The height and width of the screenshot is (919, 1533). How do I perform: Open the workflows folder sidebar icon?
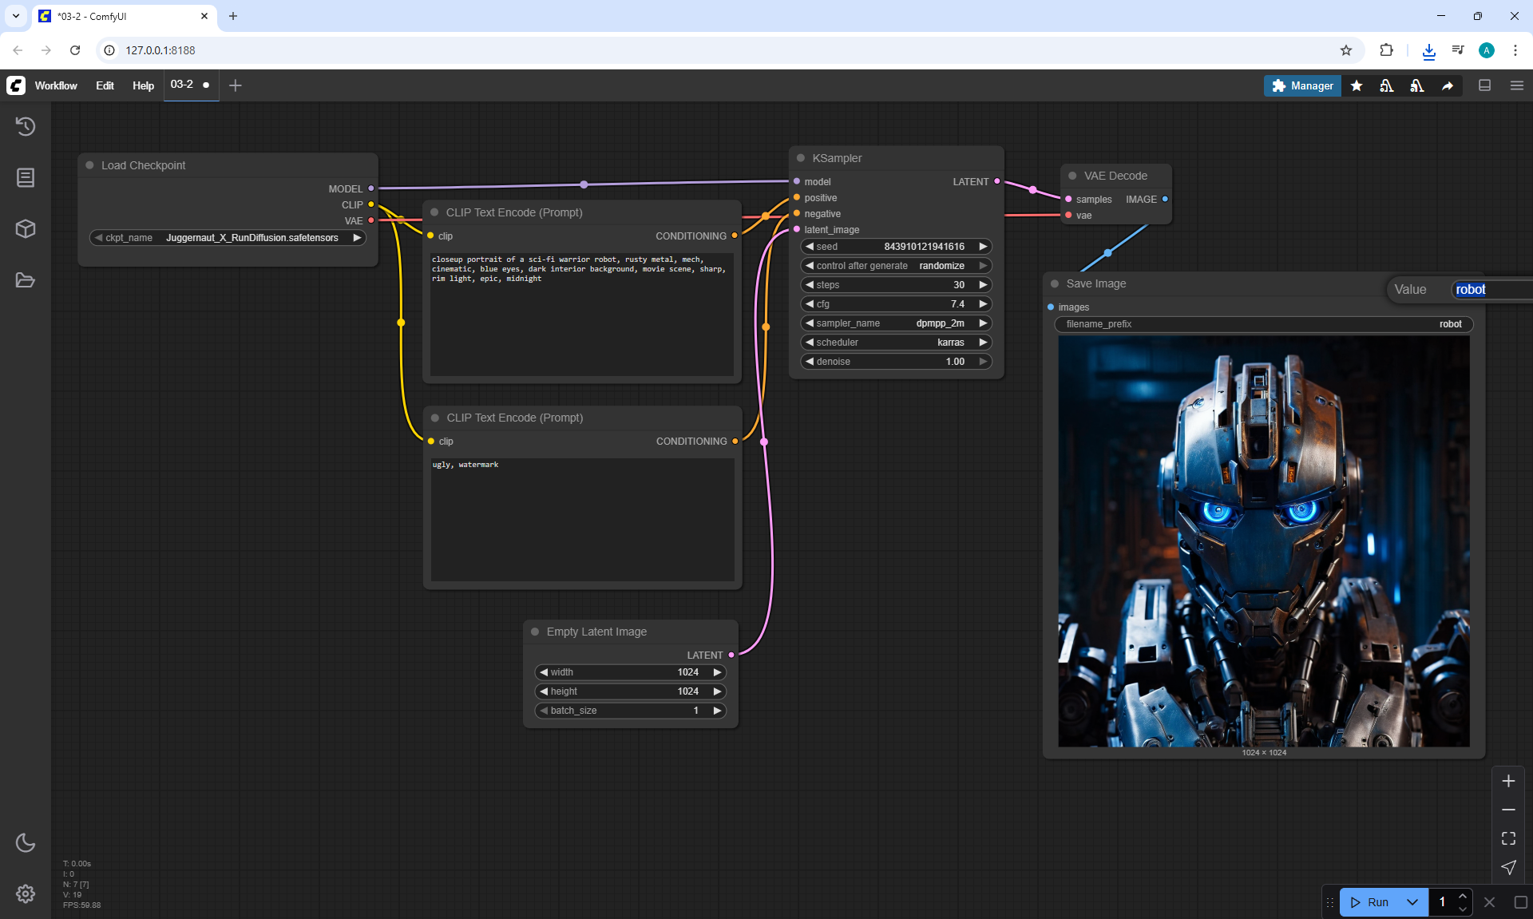point(26,280)
